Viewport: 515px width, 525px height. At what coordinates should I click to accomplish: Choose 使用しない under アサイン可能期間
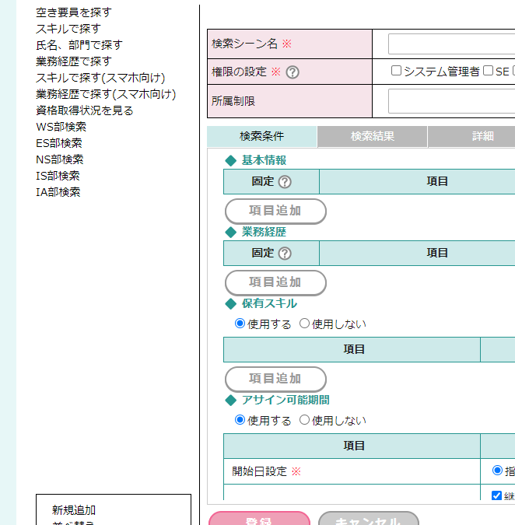coord(305,420)
